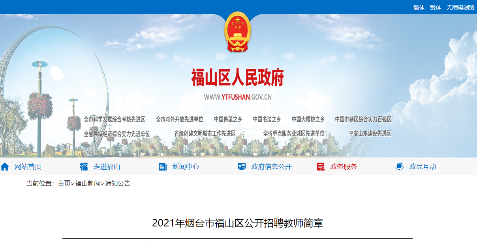Screen dimensions: 477x241
Task: Switch to 简体 simplified Chinese
Action: click(419, 7)
